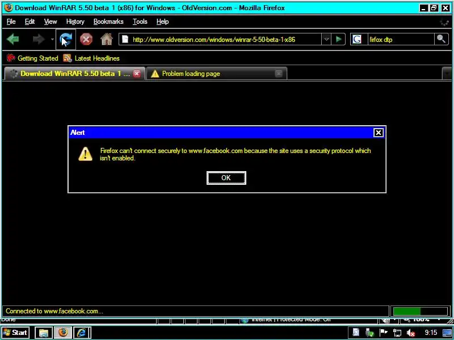Go to Home page icon
454x340 pixels.
[107, 39]
